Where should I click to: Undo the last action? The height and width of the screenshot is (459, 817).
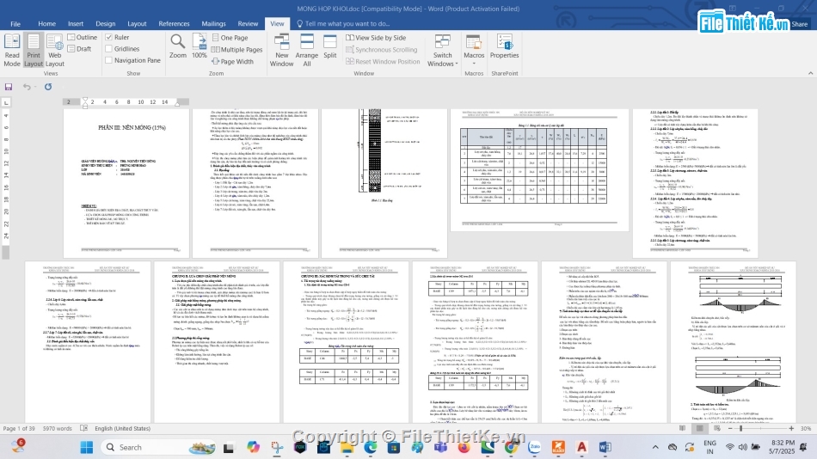coord(26,87)
